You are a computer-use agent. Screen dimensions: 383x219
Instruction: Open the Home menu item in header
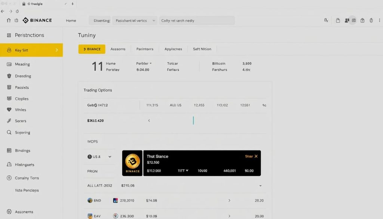(x=71, y=21)
